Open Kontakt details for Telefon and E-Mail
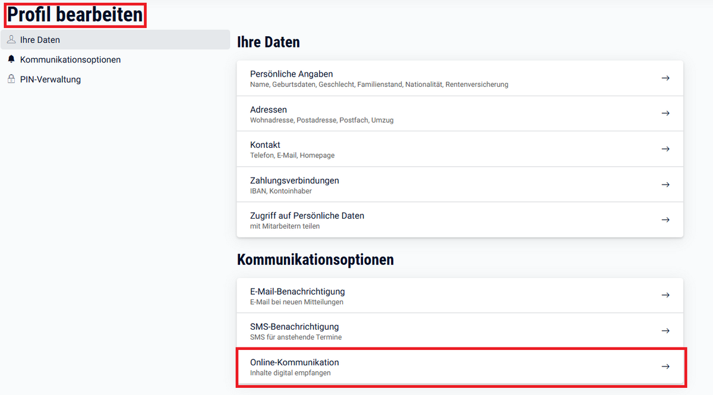 266,145
